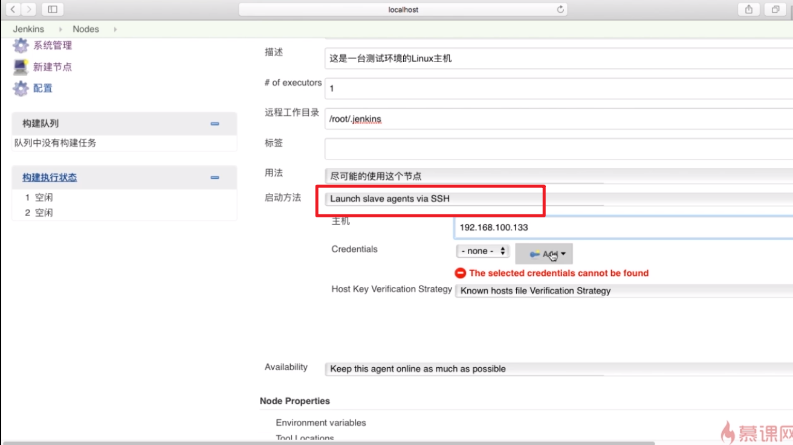Screen dimensions: 793x445
Task: Click the Safari share icon
Action: point(749,9)
